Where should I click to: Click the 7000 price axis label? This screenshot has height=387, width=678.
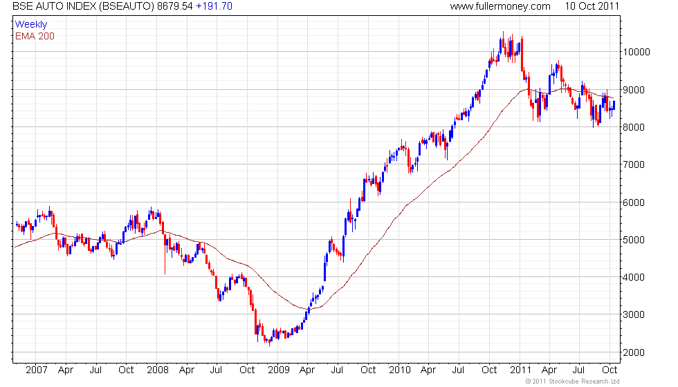(x=634, y=164)
